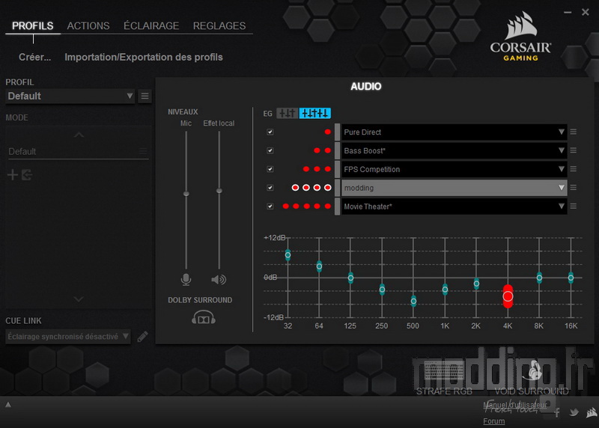Click the Créer... button
Screen dimensions: 599x428
pyautogui.click(x=34, y=57)
